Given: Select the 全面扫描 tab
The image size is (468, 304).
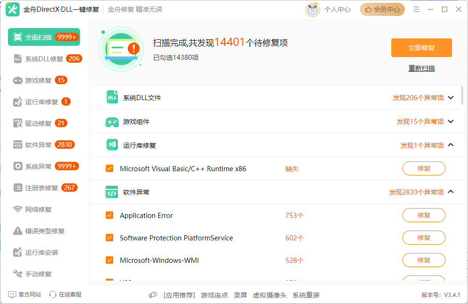Looking at the screenshot, I should click(x=44, y=37).
